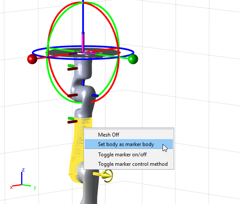This screenshot has width=240, height=204.
Task: Click the magenta marker axis segment
Action: point(83,43)
